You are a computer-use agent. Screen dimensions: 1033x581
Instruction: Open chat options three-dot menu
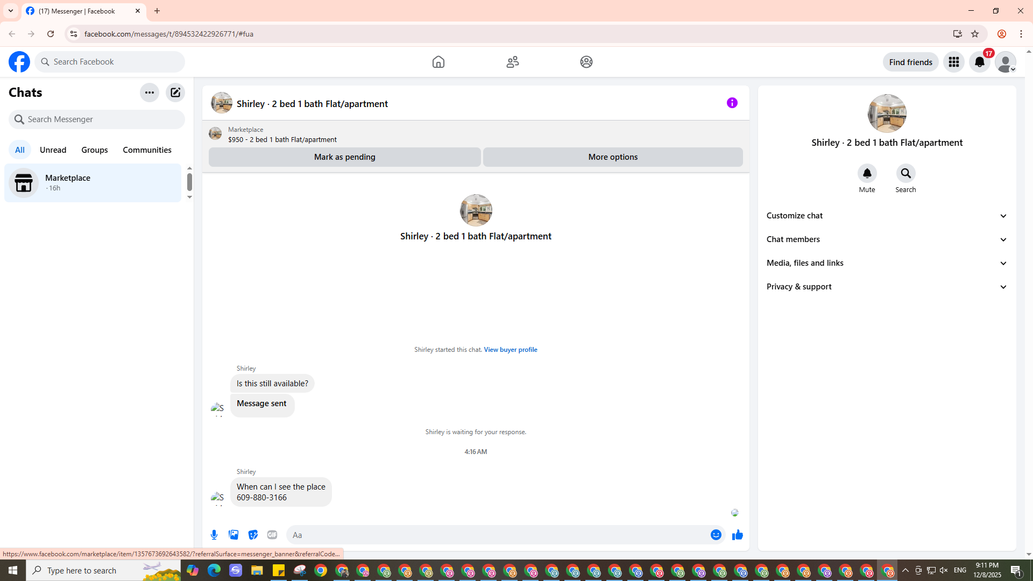click(x=150, y=93)
